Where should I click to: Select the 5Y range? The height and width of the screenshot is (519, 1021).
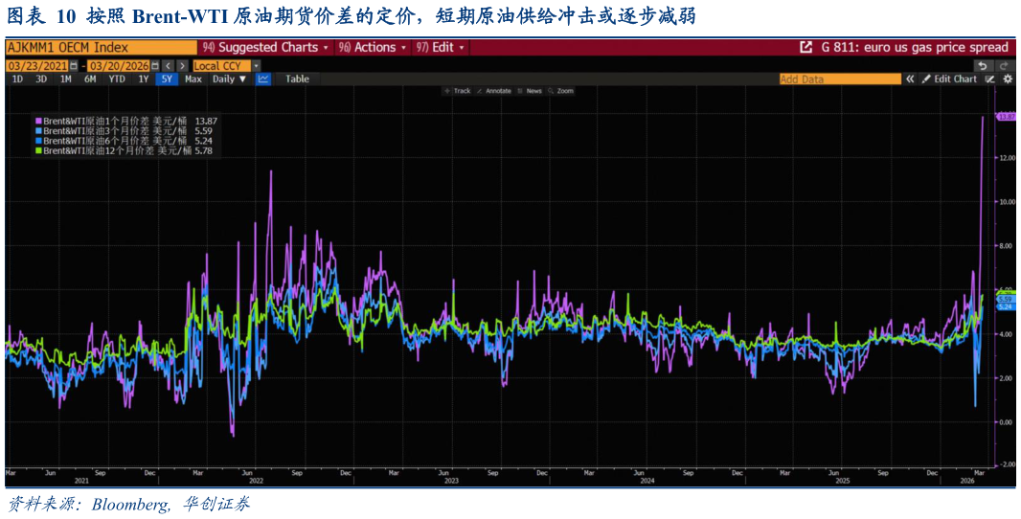(x=167, y=79)
